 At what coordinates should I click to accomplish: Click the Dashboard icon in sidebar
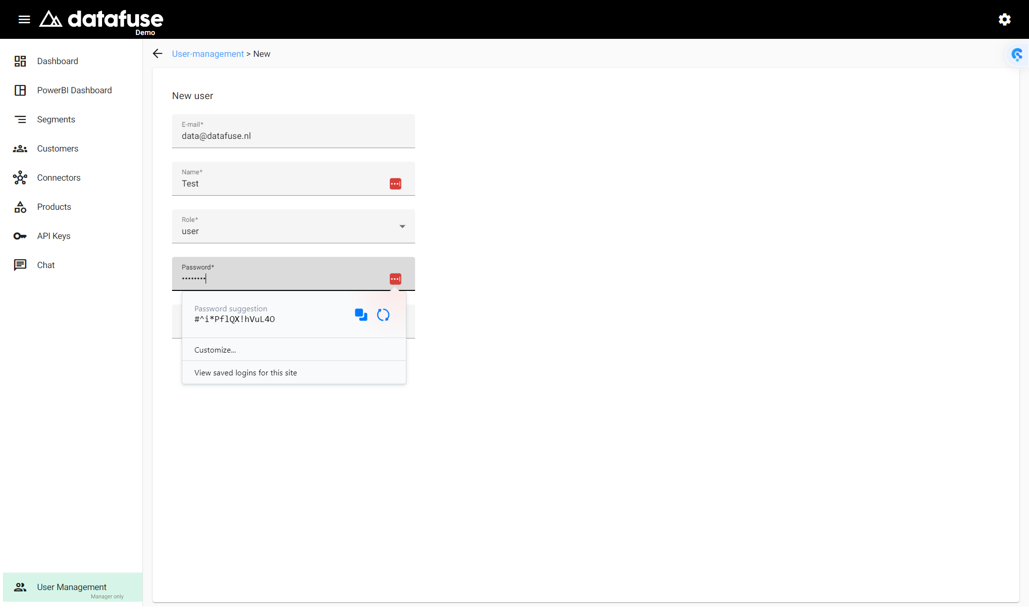tap(20, 61)
